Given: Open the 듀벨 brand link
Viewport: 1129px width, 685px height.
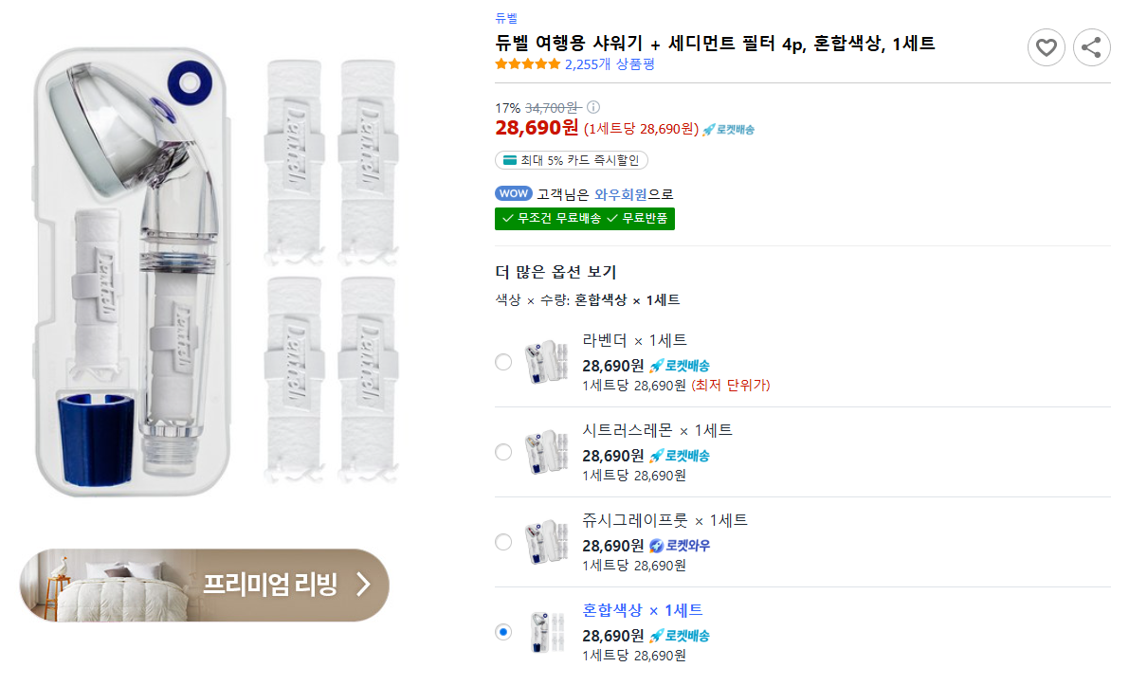Looking at the screenshot, I should coord(506,17).
